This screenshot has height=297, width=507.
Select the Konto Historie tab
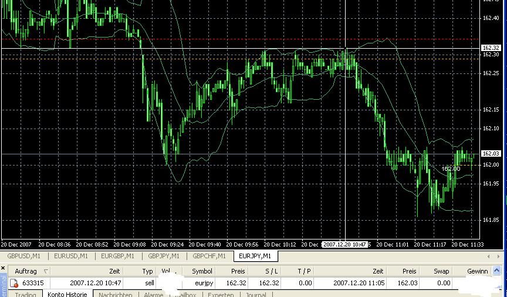pyautogui.click(x=67, y=294)
